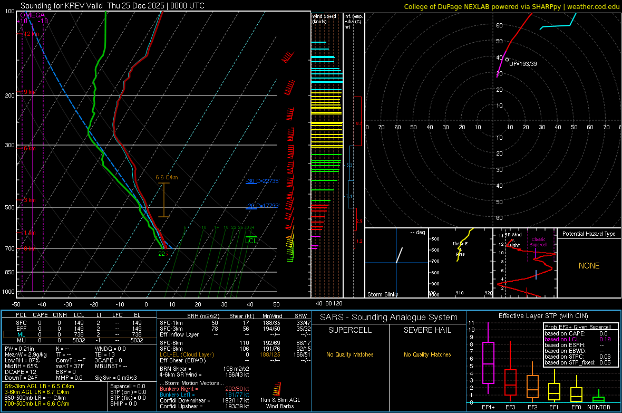Click the 'LCL-EL (Cloud Layer)' row

(x=235, y=354)
